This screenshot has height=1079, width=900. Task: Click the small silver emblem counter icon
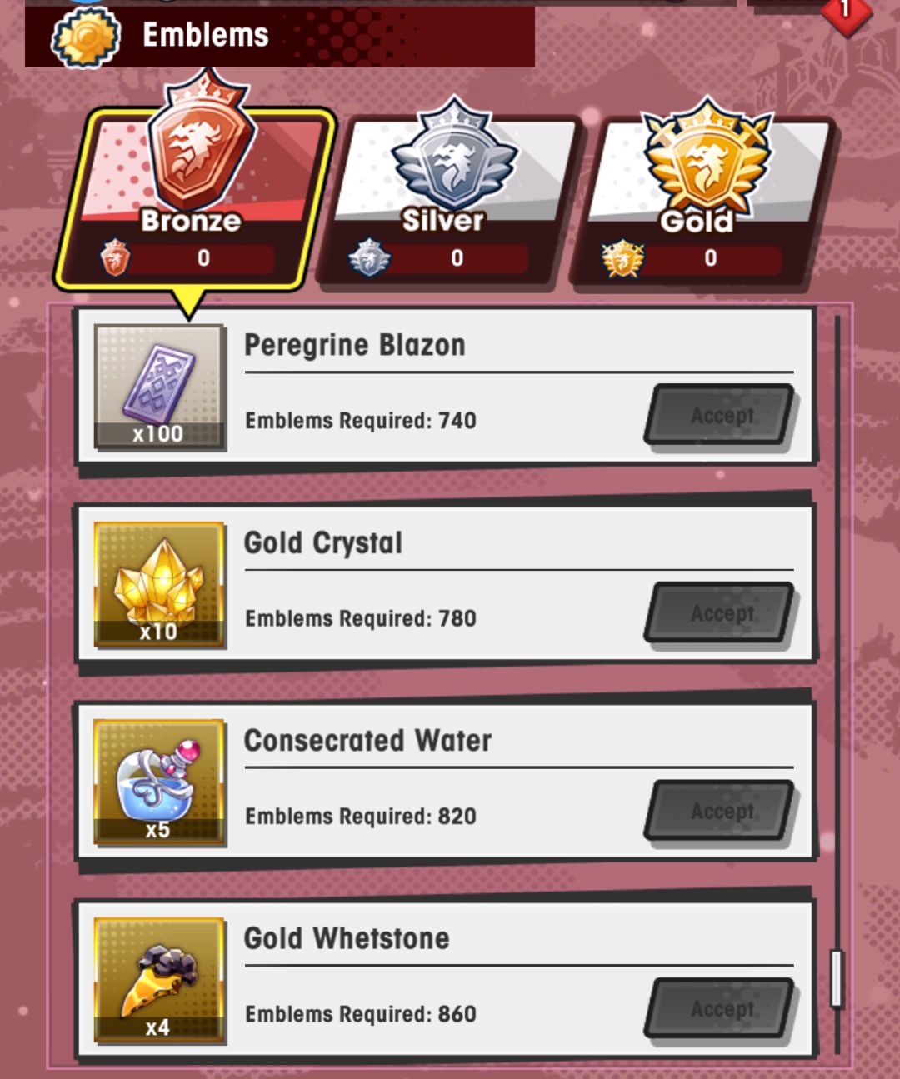tap(369, 257)
